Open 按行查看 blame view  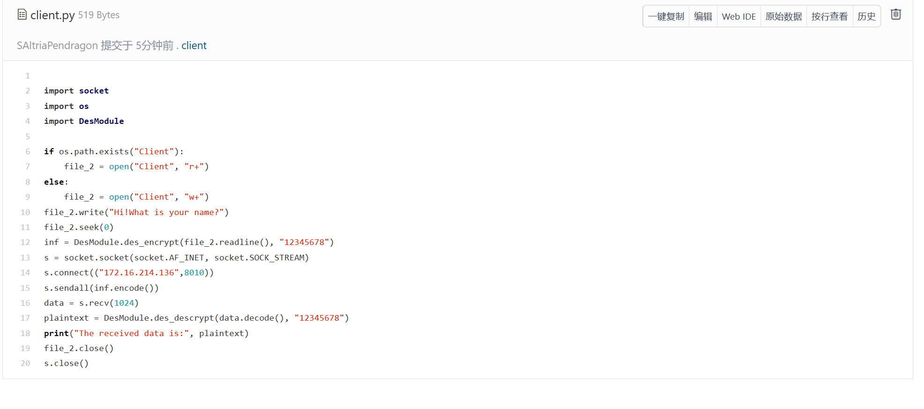829,16
